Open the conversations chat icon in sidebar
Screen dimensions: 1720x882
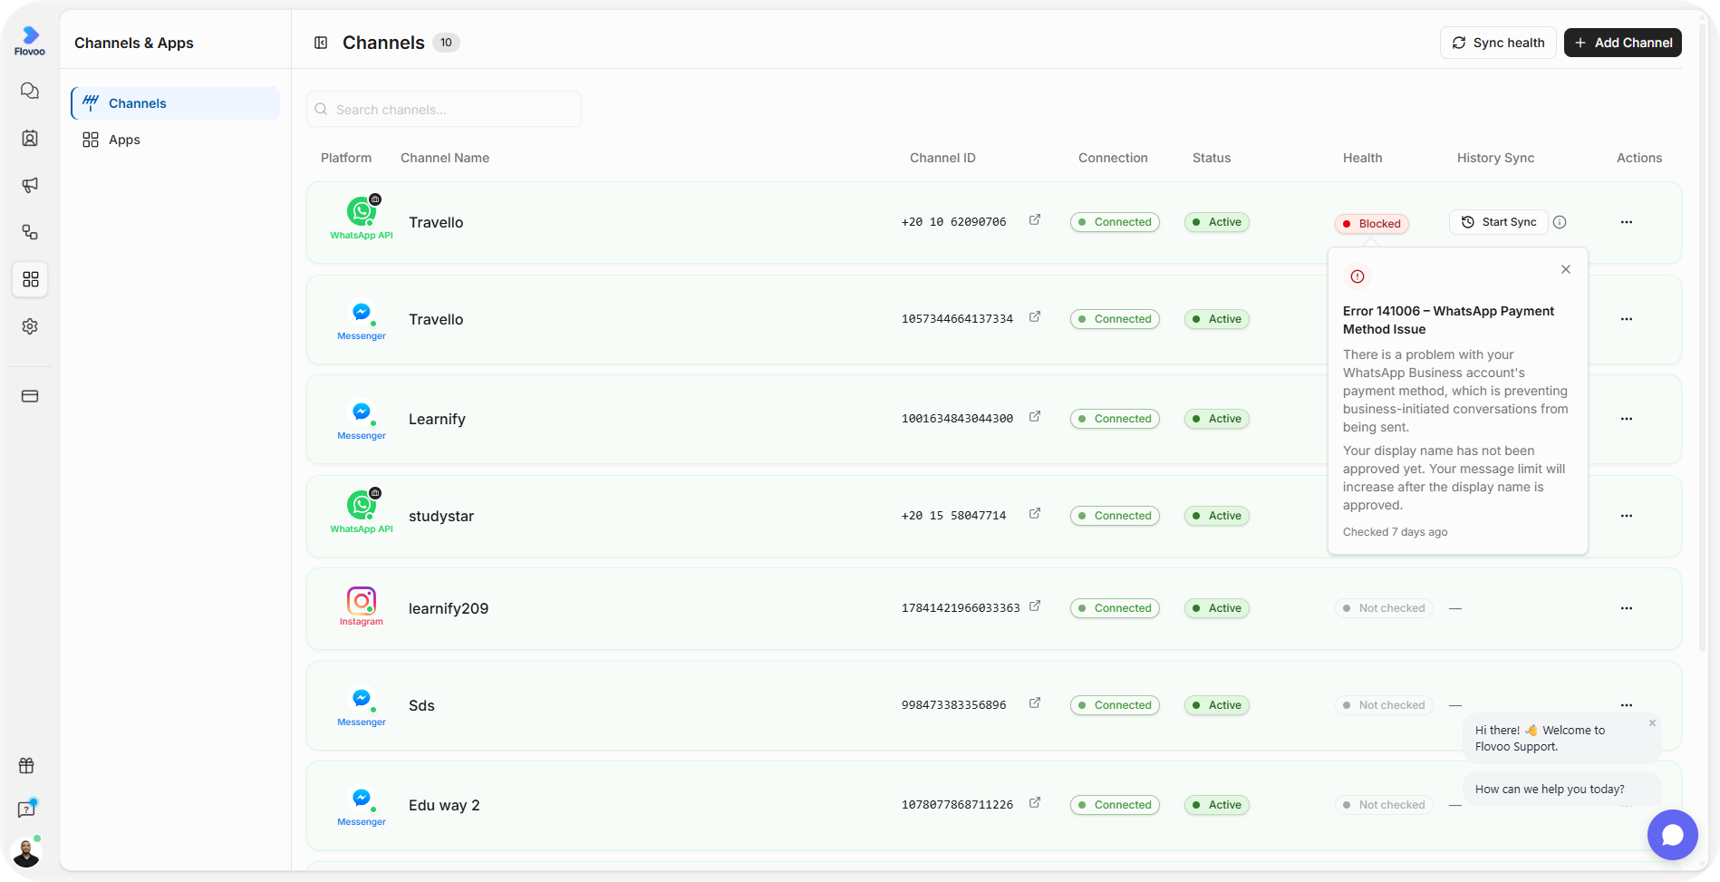(30, 91)
